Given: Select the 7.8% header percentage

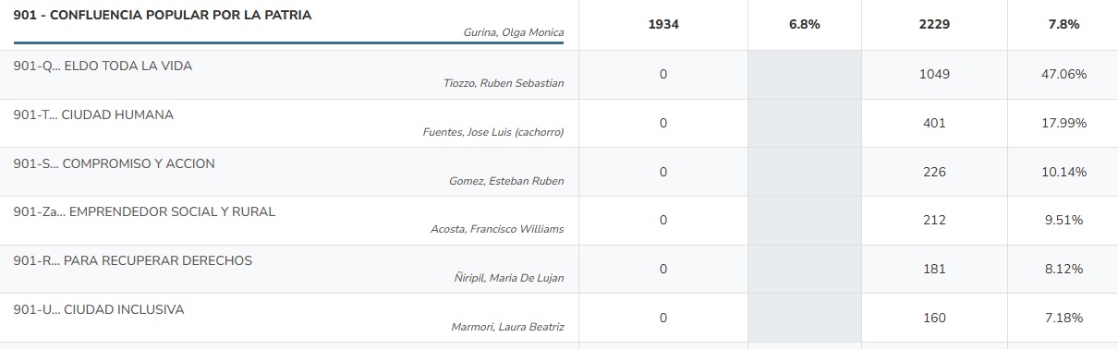Looking at the screenshot, I should [1063, 25].
